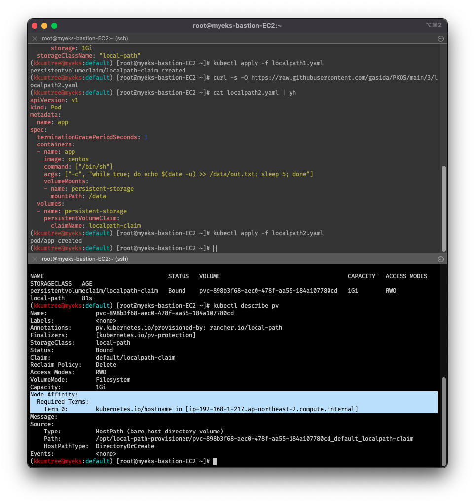Screen dimensions: 475x504
Task: Click the upper pane scrollbar thumb
Action: pos(444,208)
